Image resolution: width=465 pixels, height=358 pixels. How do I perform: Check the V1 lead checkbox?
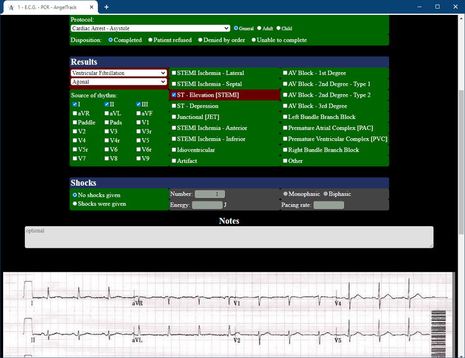point(138,123)
